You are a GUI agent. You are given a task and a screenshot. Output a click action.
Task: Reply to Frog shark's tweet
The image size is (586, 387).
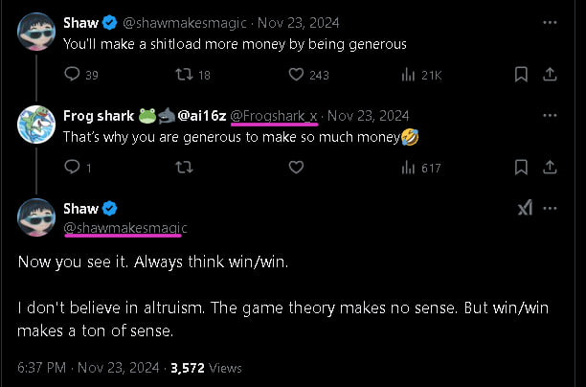[x=72, y=167]
